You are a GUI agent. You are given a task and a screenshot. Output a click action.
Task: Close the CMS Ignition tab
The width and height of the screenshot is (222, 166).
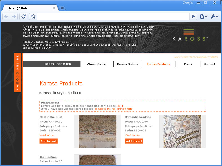54,8
